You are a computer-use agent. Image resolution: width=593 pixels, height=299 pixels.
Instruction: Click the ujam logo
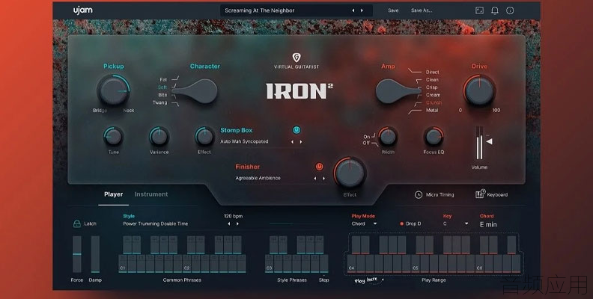tap(83, 10)
